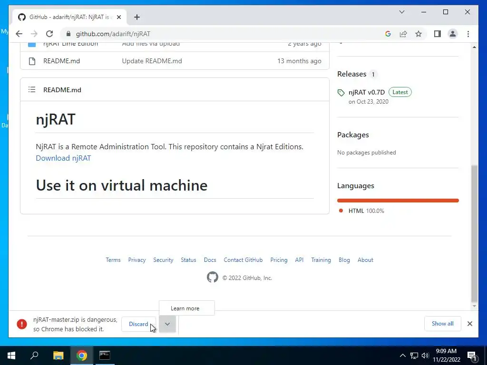Click Chrome icon on taskbar
Image resolution: width=487 pixels, height=365 pixels.
(x=82, y=355)
